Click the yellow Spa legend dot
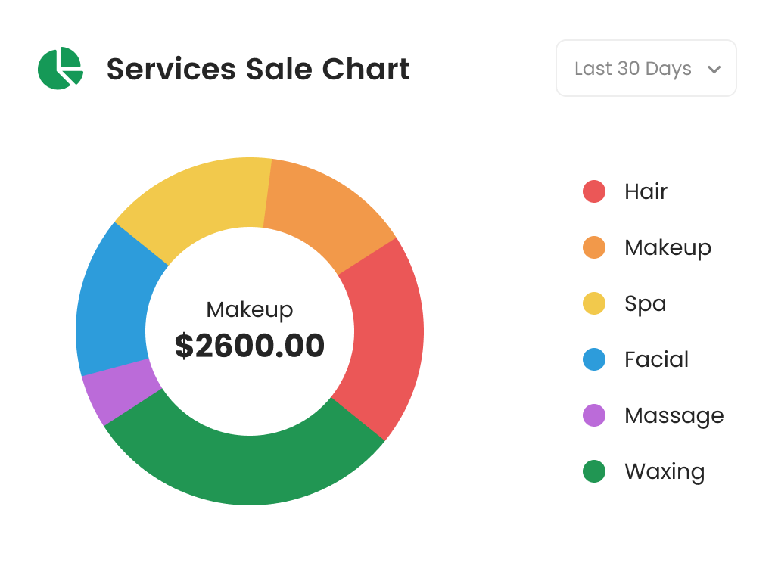This screenshot has height=581, width=775. coord(594,303)
